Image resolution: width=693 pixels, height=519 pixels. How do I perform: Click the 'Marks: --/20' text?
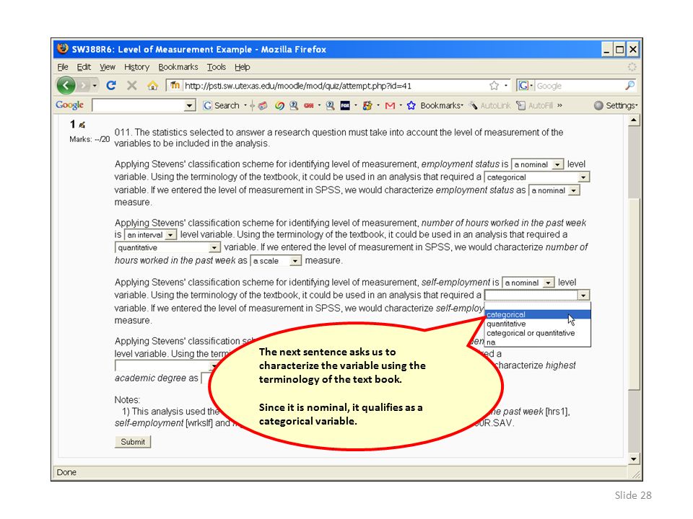(x=90, y=139)
